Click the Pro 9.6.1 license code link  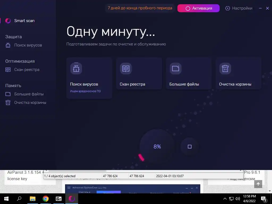(x=244, y=176)
